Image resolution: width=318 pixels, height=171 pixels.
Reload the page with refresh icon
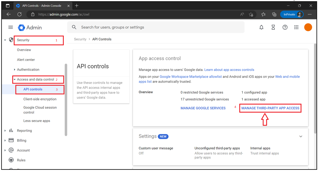20,14
